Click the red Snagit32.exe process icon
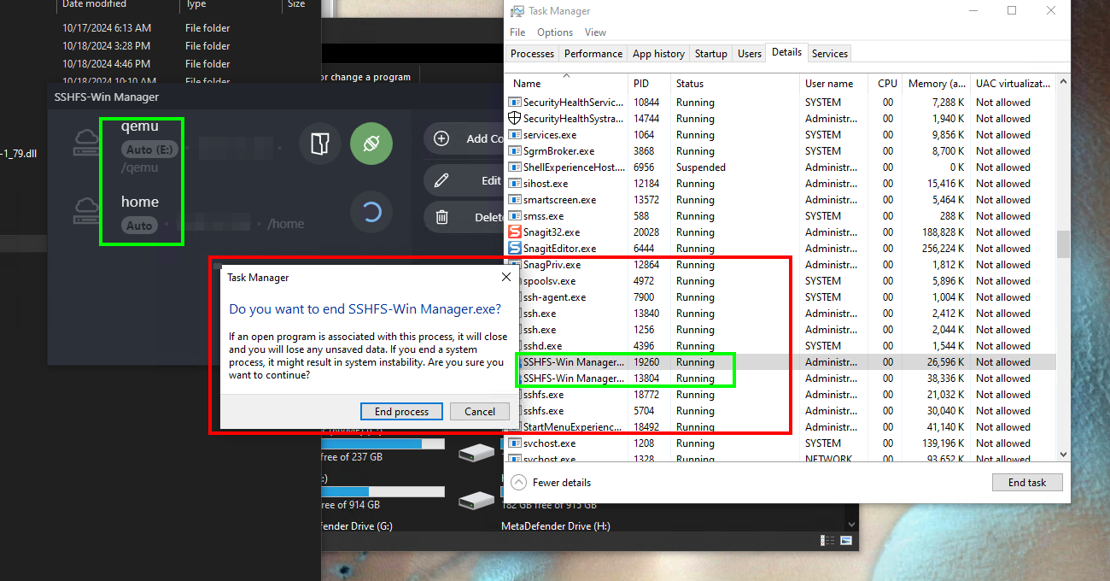 click(515, 232)
